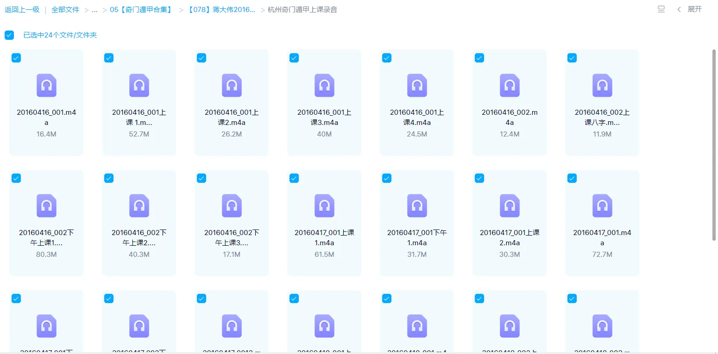Open the 【078】蒋大伟2016 breadcrumb link

pyautogui.click(x=222, y=10)
